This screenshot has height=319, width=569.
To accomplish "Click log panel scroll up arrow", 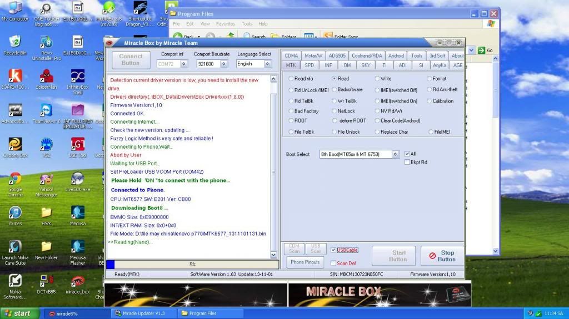I will click(x=273, y=79).
